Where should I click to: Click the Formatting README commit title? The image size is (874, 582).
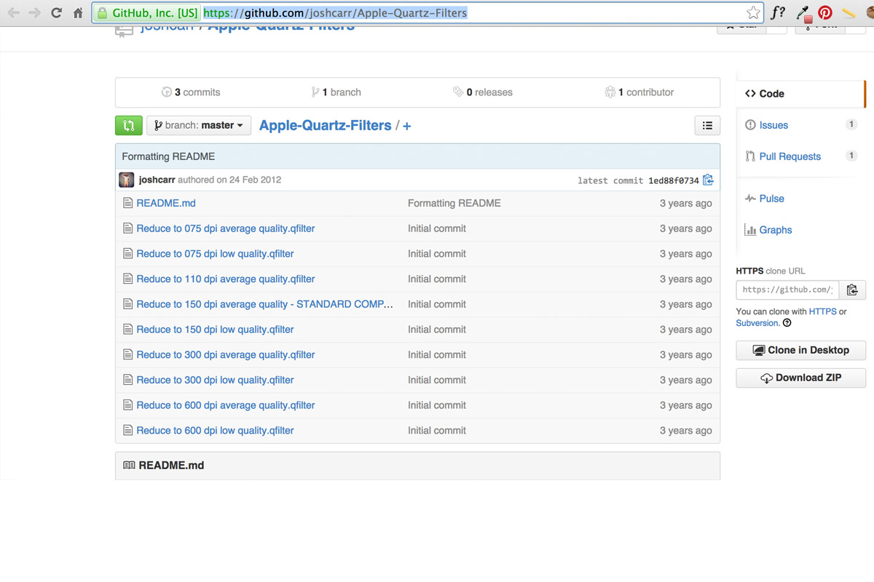[168, 156]
